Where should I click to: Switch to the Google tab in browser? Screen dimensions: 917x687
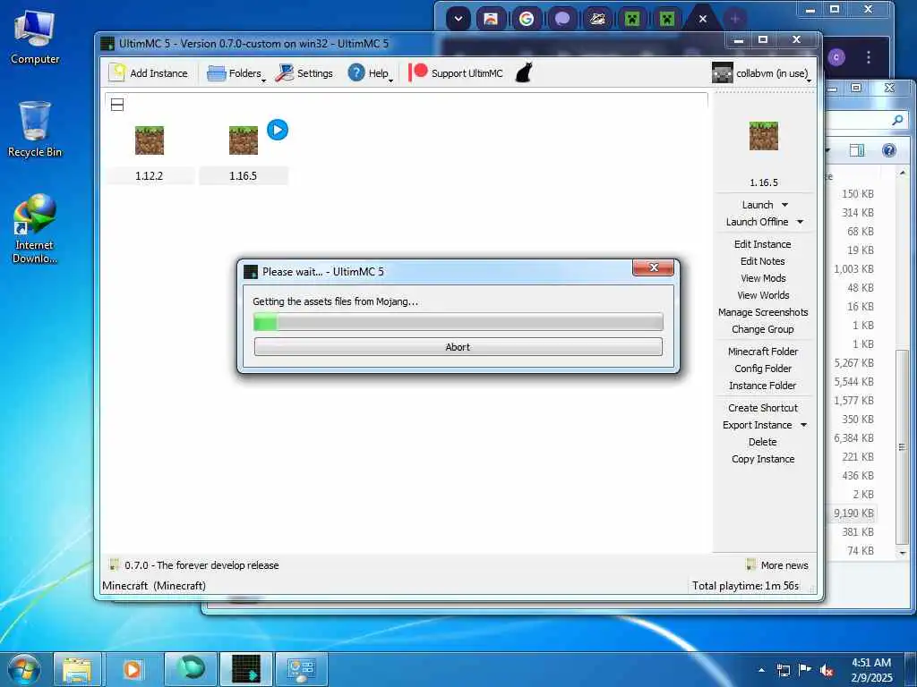pos(527,19)
